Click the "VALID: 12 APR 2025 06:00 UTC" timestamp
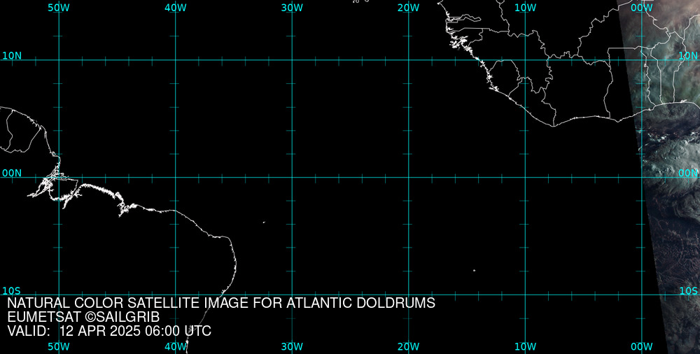The width and height of the screenshot is (700, 354). (109, 331)
